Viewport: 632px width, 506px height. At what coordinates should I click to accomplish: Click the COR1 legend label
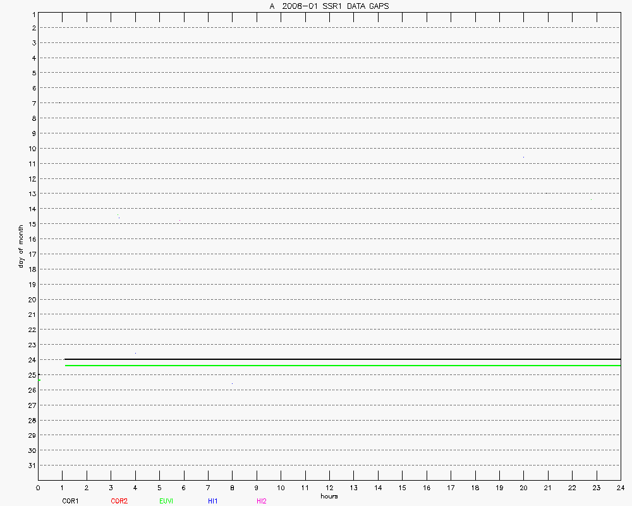tap(70, 501)
